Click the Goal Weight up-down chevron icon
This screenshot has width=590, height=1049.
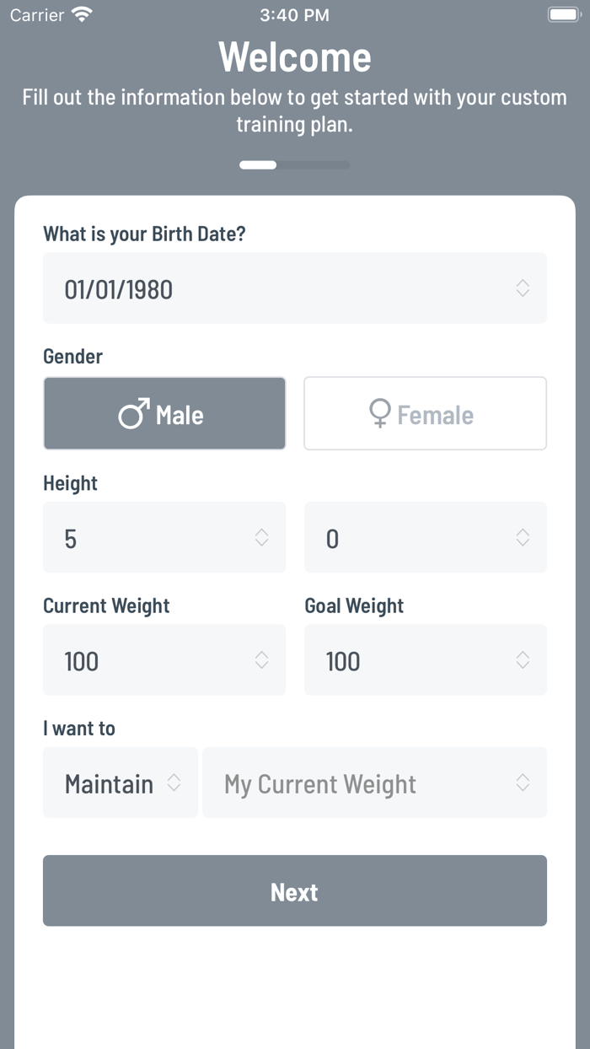pyautogui.click(x=523, y=660)
